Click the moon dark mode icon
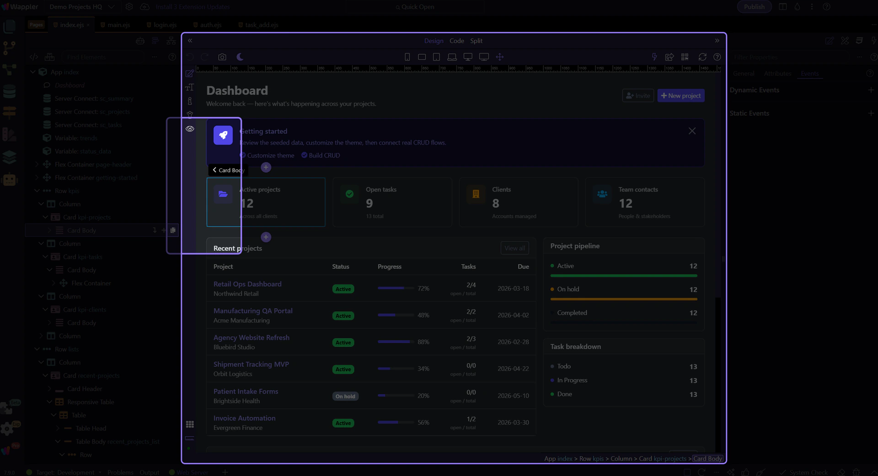Screen dimensions: 878x476 [240, 57]
